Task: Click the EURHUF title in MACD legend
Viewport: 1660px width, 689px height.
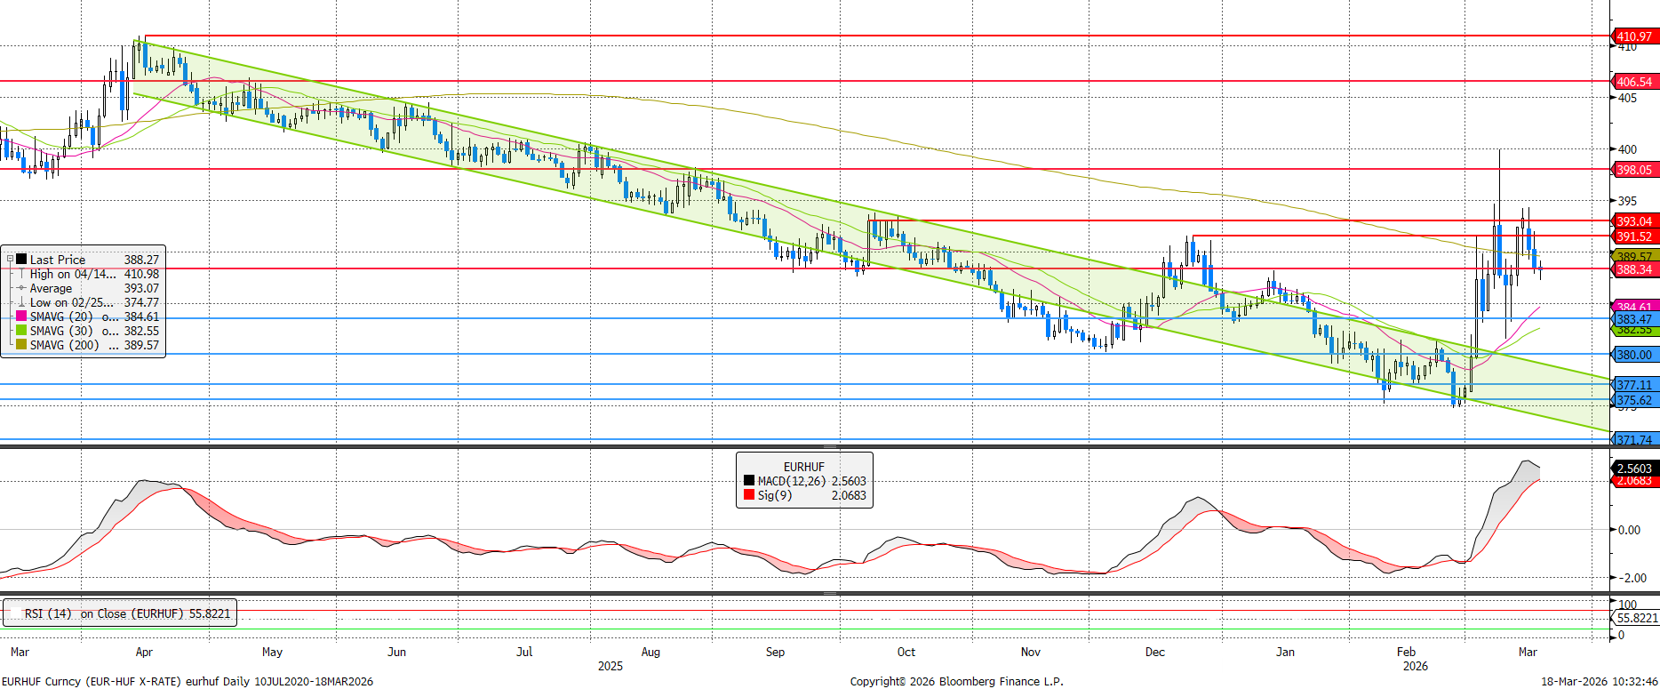Action: click(803, 467)
